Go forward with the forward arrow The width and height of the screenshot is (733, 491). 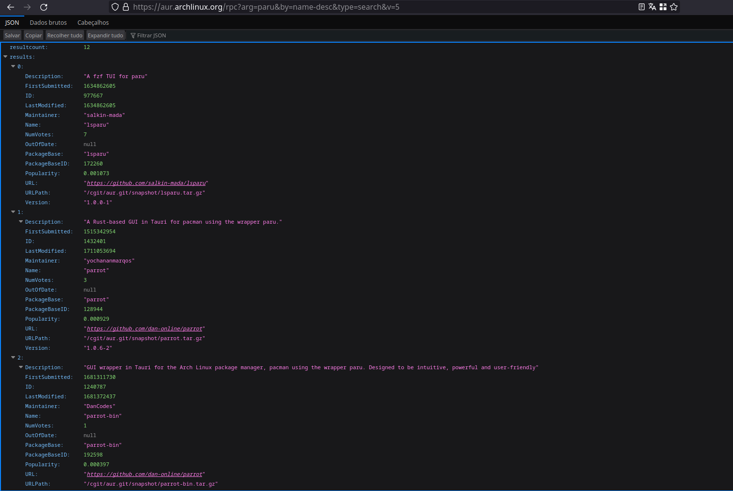pyautogui.click(x=27, y=7)
